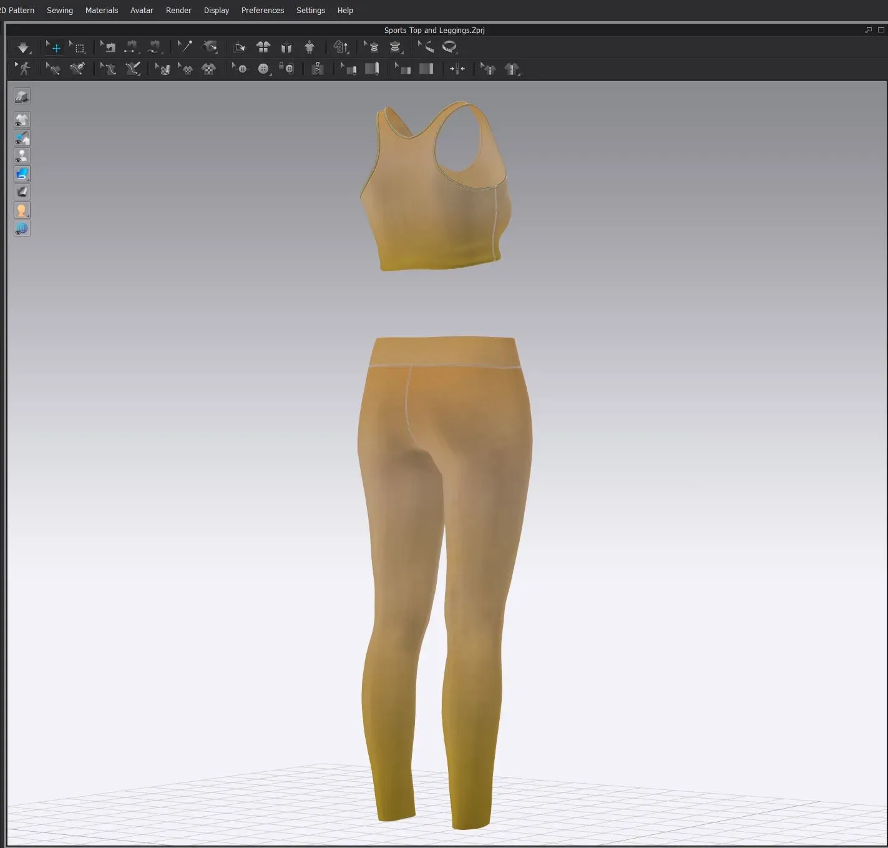The image size is (888, 848).
Task: Toggle Show Avatar eye icon
Action: click(x=22, y=156)
